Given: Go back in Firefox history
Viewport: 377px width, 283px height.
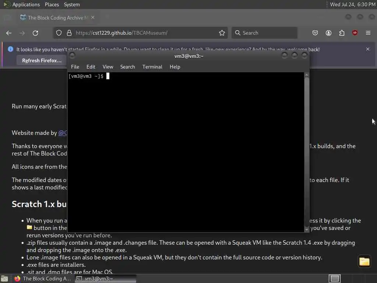Looking at the screenshot, I should click(x=9, y=33).
